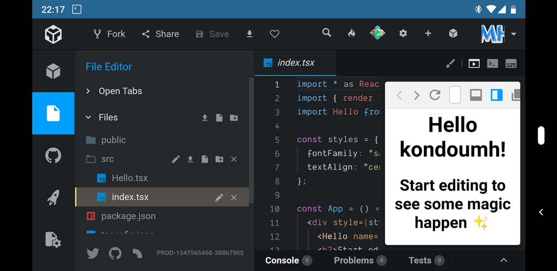This screenshot has width=557, height=271.
Task: Click the PROD-1547565458-388b7905 version text
Action: click(x=200, y=253)
